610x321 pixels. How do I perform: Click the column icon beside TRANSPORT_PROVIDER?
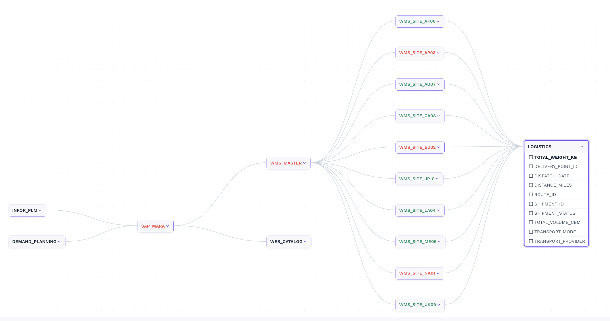(x=531, y=241)
